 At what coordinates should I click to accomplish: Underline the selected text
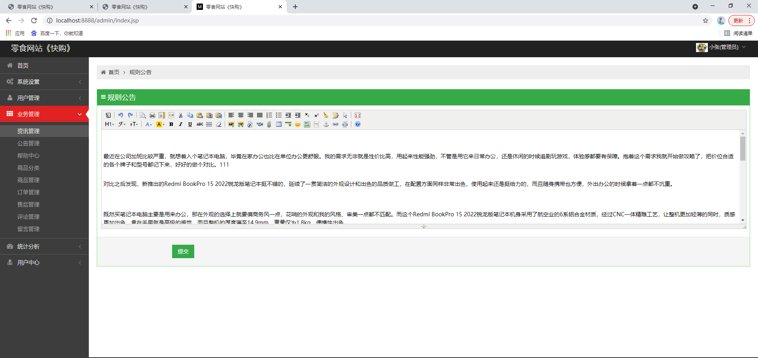coord(190,124)
